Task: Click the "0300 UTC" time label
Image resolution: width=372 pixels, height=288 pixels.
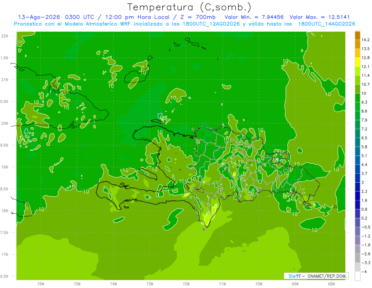Action: coord(80,17)
